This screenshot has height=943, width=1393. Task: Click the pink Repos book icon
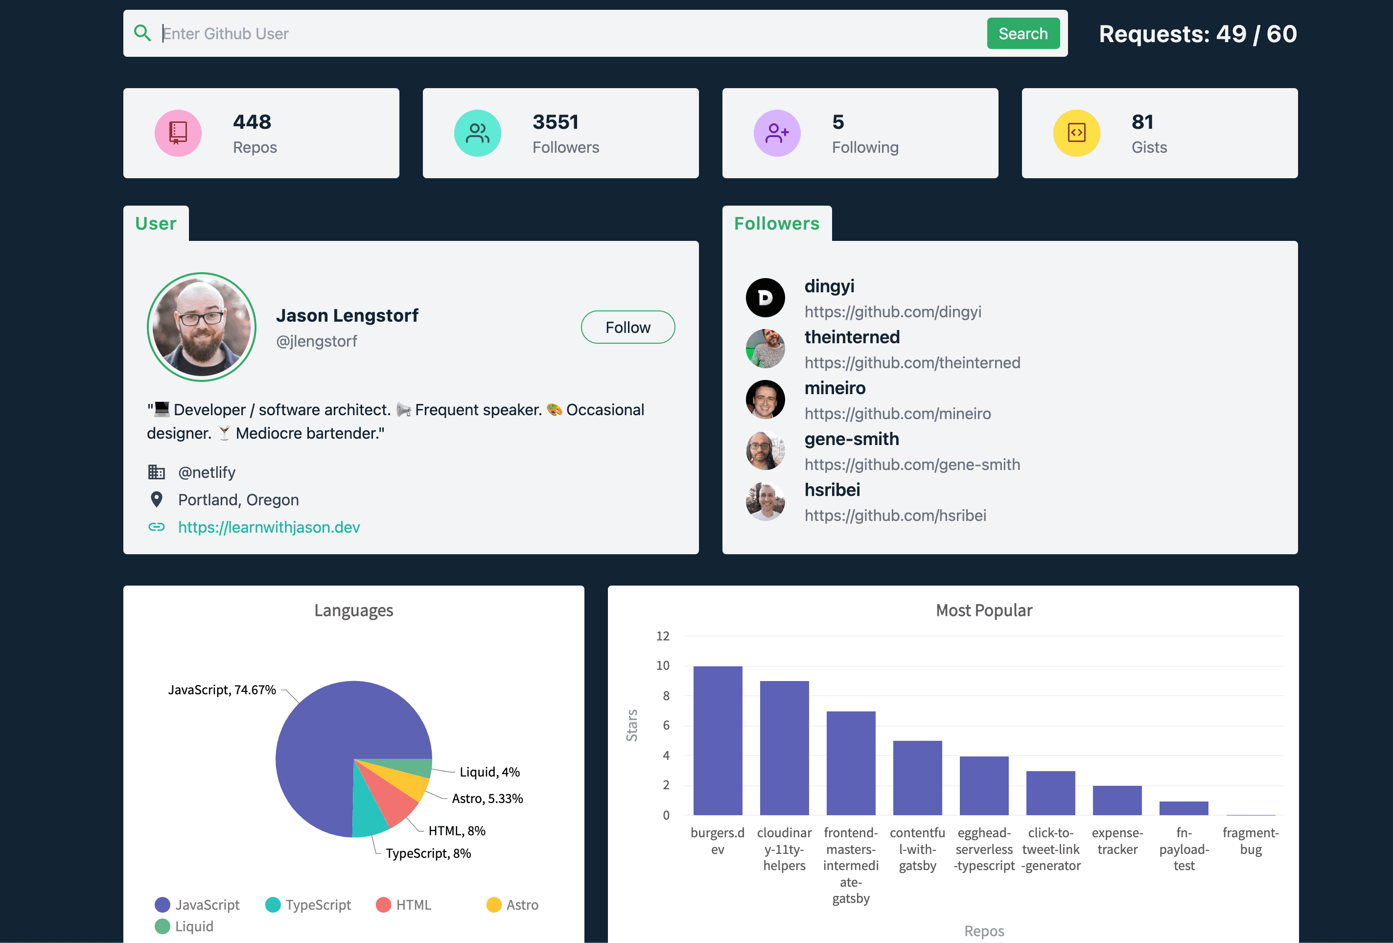178,133
